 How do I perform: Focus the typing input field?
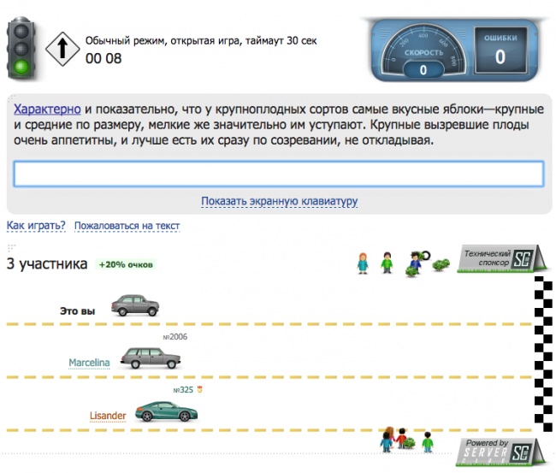[x=278, y=174]
